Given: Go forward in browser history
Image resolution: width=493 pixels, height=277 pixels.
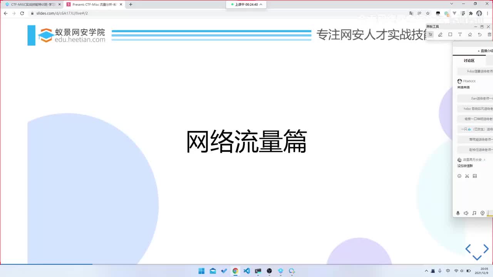Looking at the screenshot, I should 14,13.
